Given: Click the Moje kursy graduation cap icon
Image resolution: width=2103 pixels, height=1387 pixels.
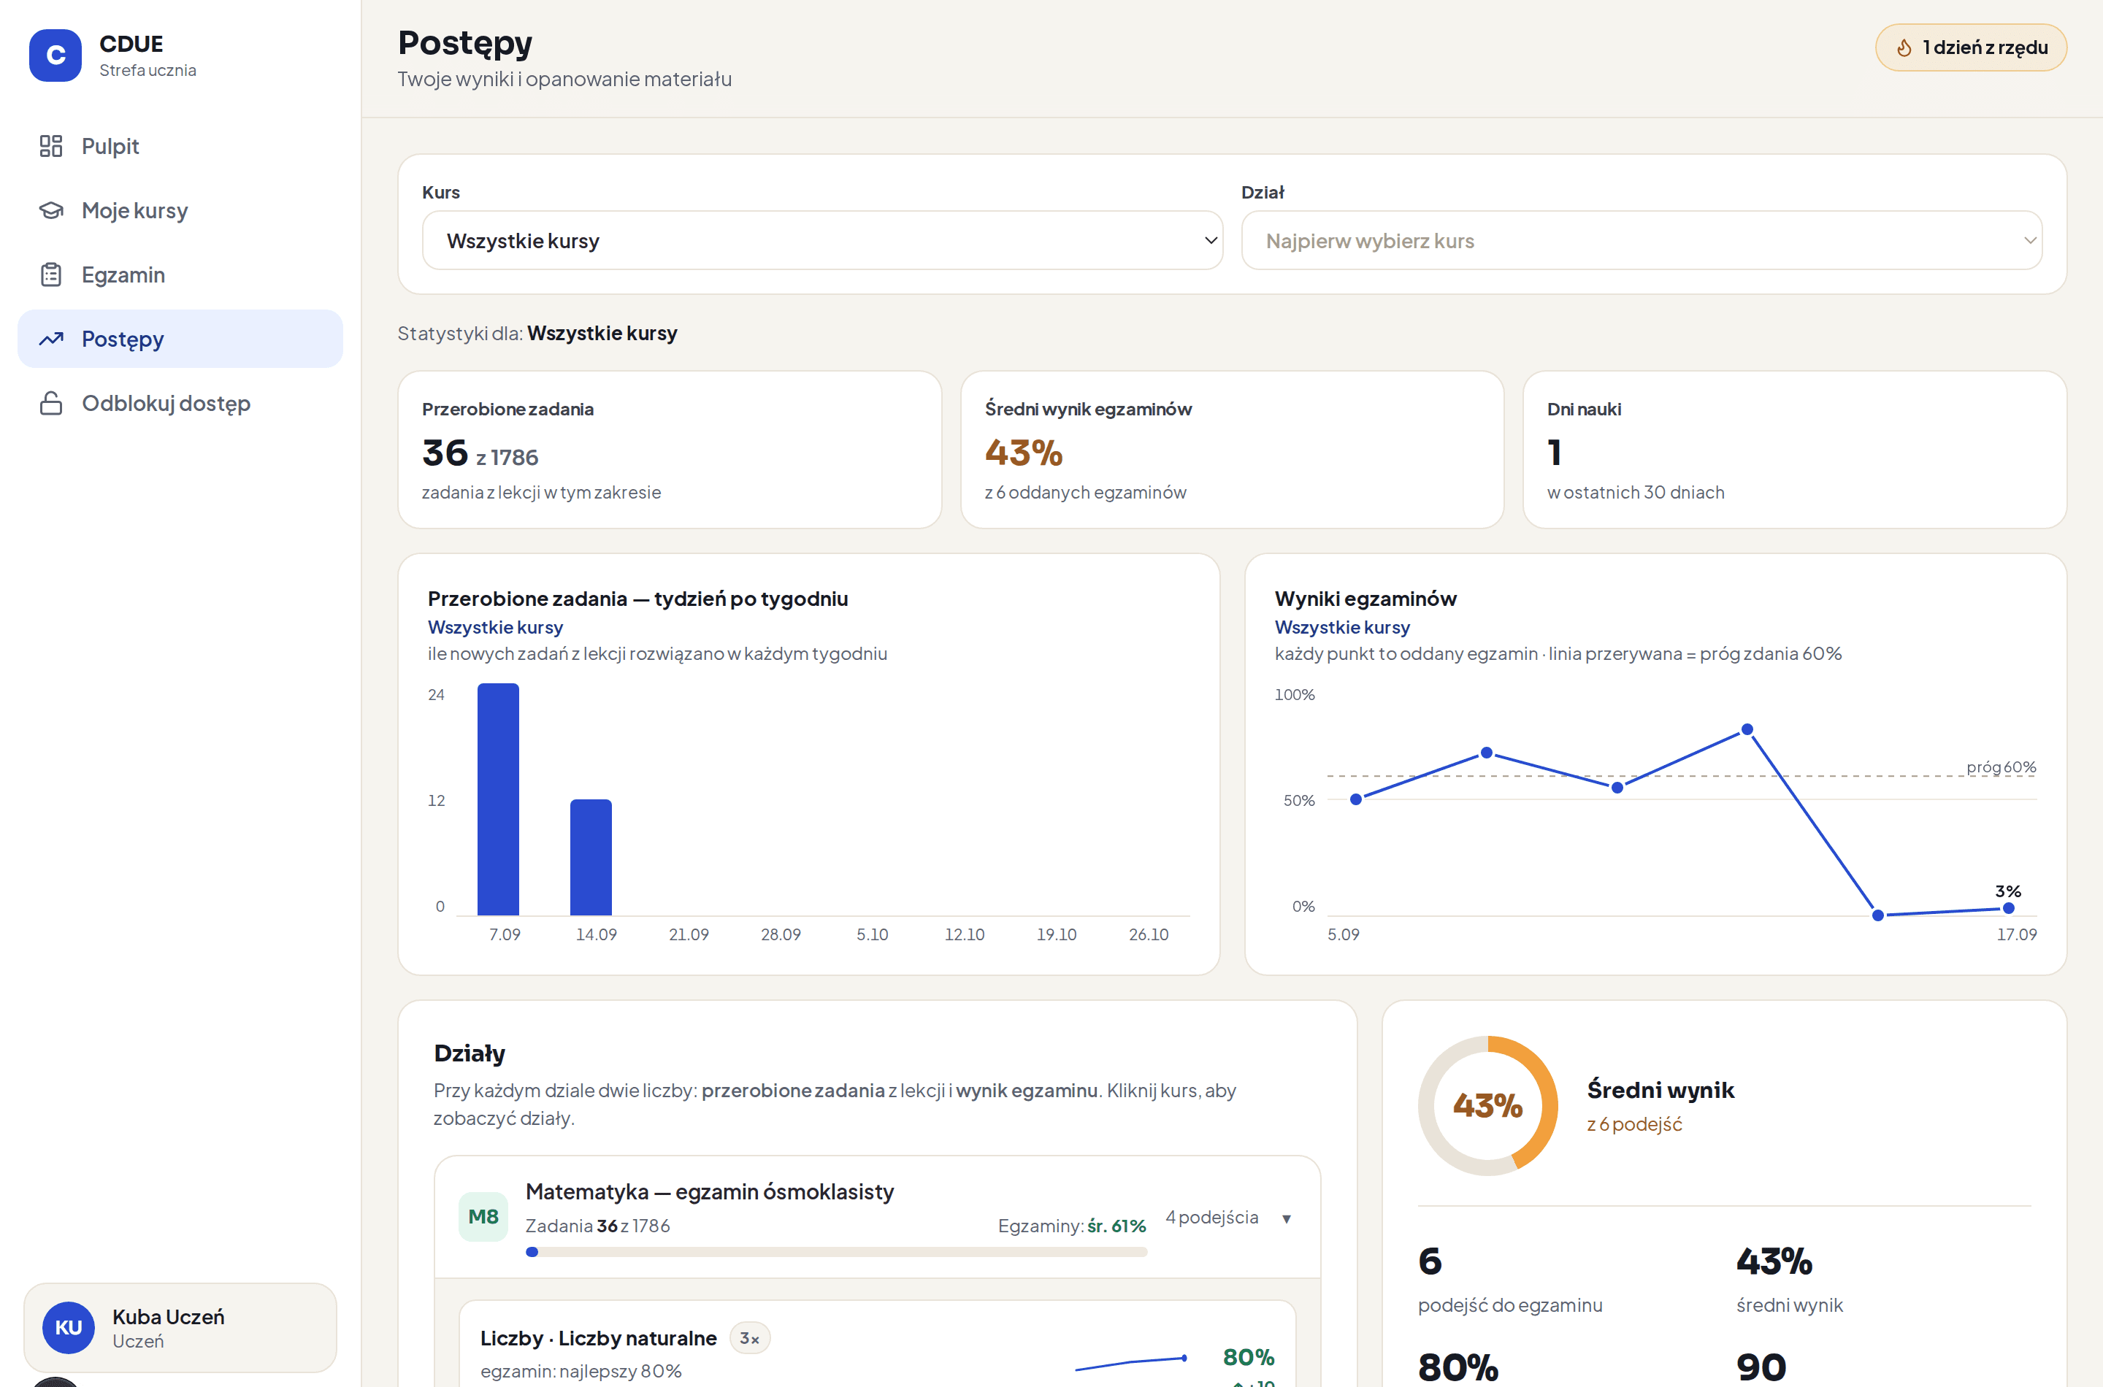Looking at the screenshot, I should click(51, 210).
